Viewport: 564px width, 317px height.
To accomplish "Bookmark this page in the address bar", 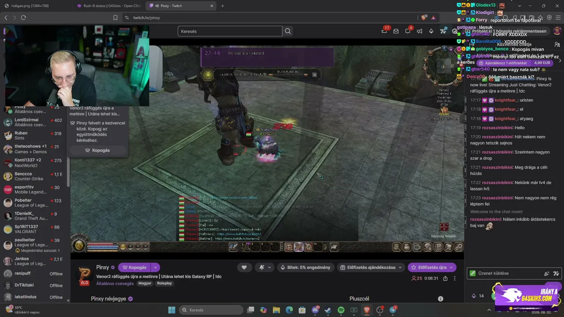I will click(x=115, y=18).
